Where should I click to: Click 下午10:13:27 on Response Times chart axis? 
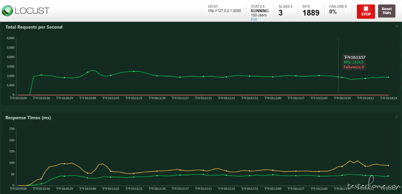[x=296, y=189]
